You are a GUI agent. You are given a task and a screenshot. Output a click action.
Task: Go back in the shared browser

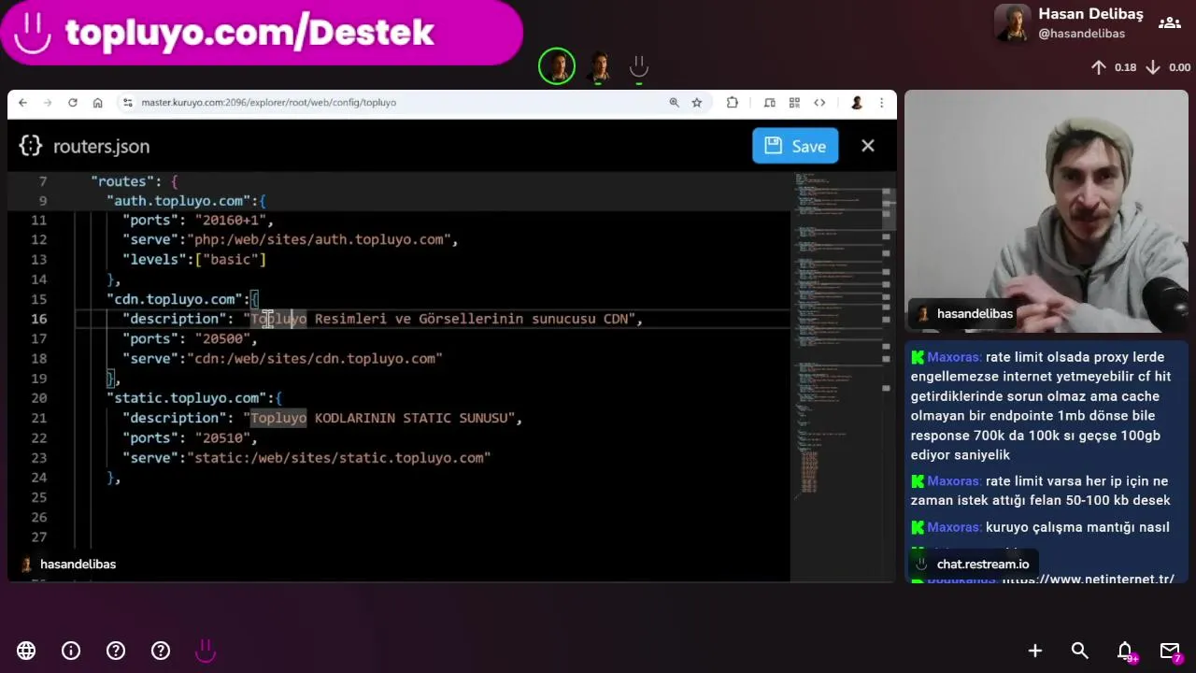coord(23,103)
